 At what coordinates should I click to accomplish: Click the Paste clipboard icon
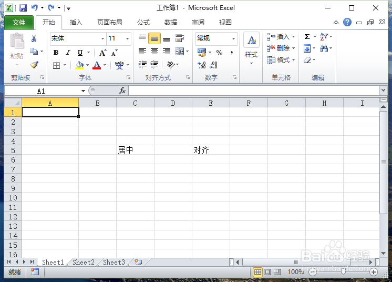click(x=17, y=41)
